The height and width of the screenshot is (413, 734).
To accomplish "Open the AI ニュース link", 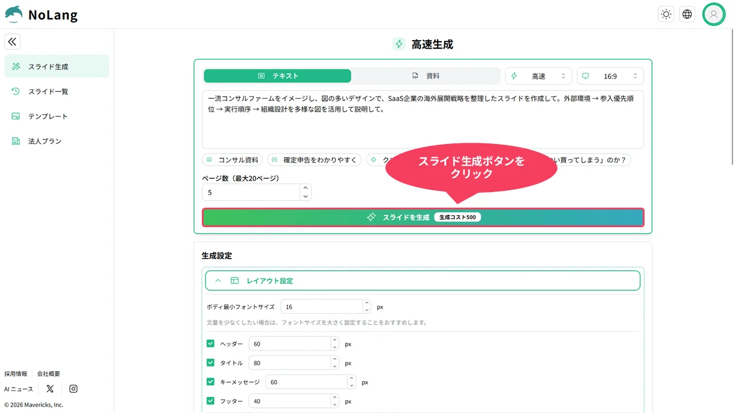I will click(19, 389).
